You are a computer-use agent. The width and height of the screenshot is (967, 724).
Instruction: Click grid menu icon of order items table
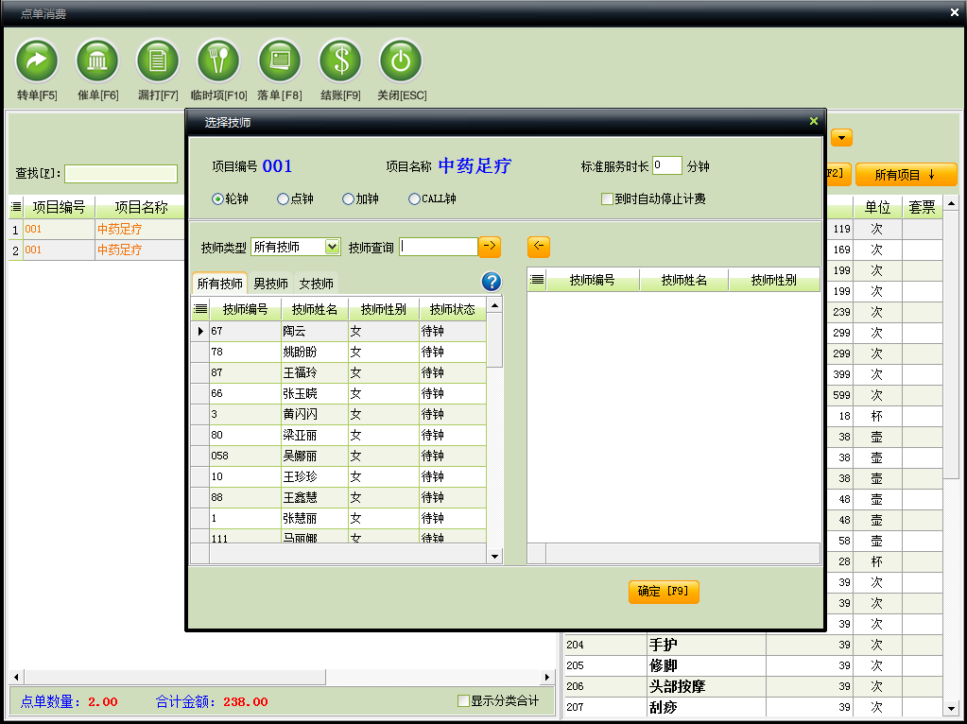[16, 207]
